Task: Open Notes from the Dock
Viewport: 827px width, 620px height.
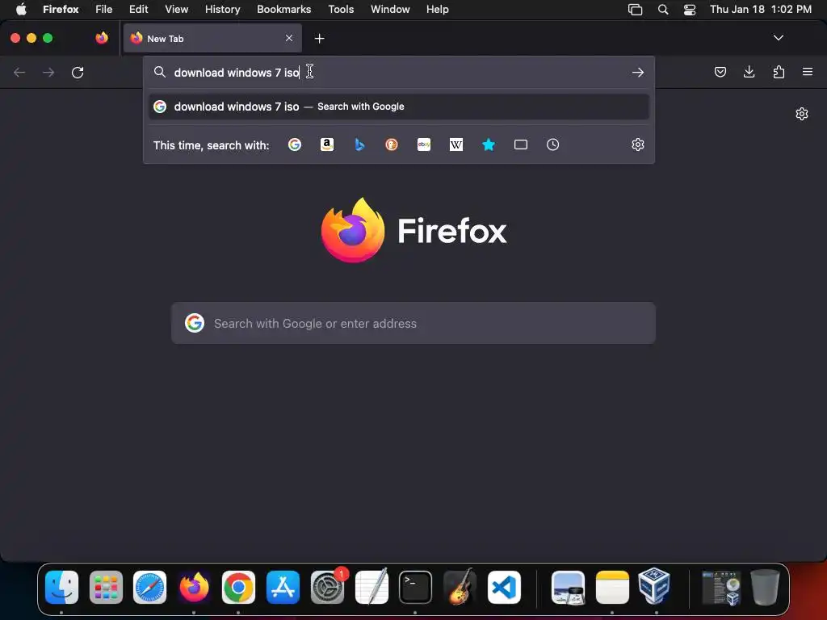Action: click(612, 587)
